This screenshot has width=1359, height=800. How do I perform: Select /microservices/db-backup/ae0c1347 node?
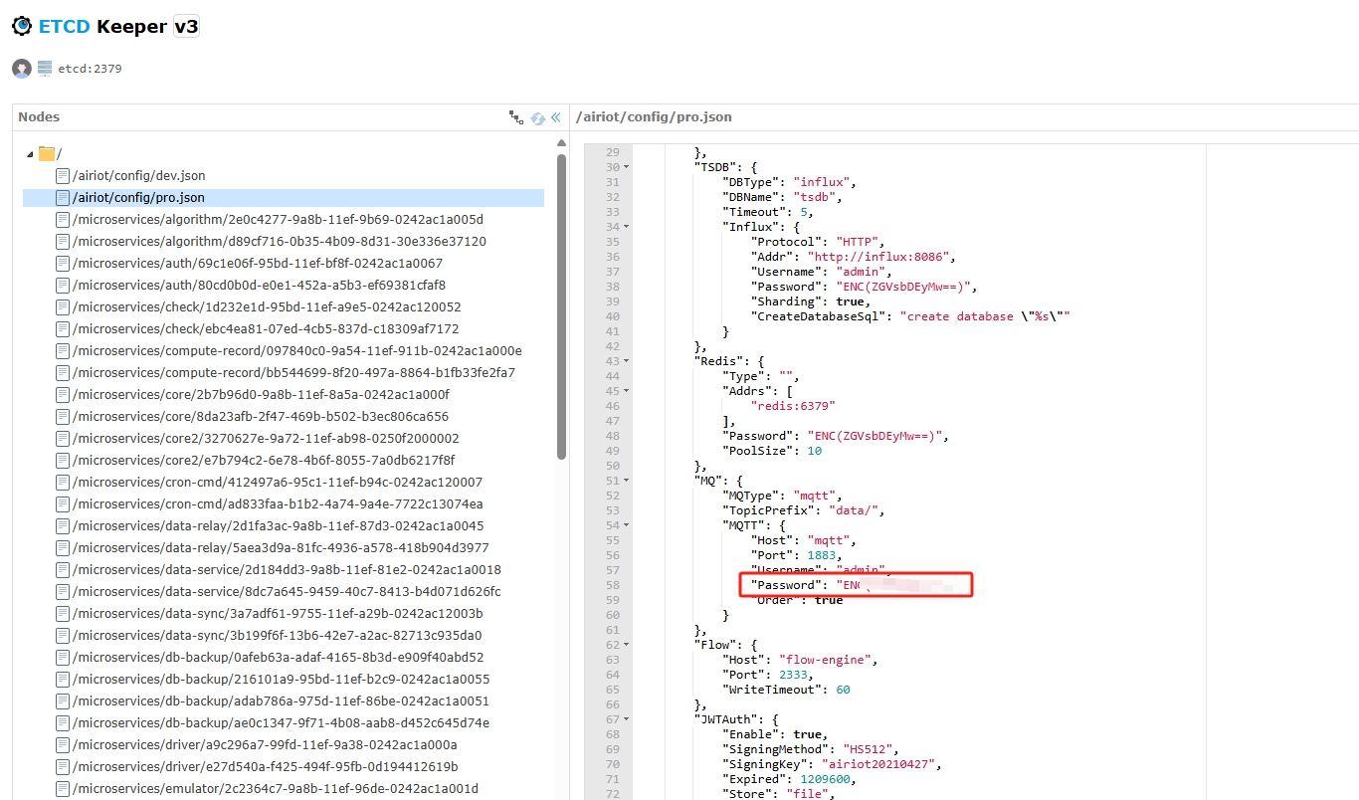pyautogui.click(x=281, y=723)
